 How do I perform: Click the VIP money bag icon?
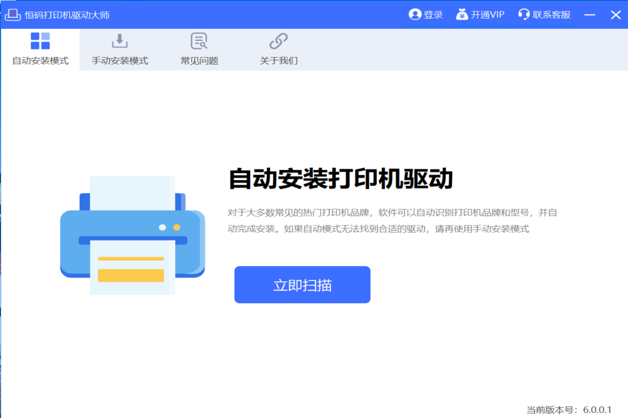[x=462, y=14]
